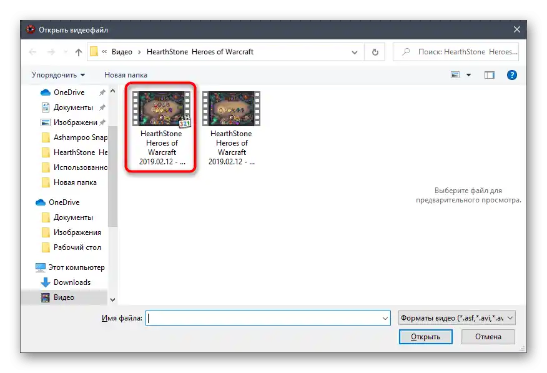The height and width of the screenshot is (373, 547).
Task: Click the folder icon in address bar
Action: [94, 52]
